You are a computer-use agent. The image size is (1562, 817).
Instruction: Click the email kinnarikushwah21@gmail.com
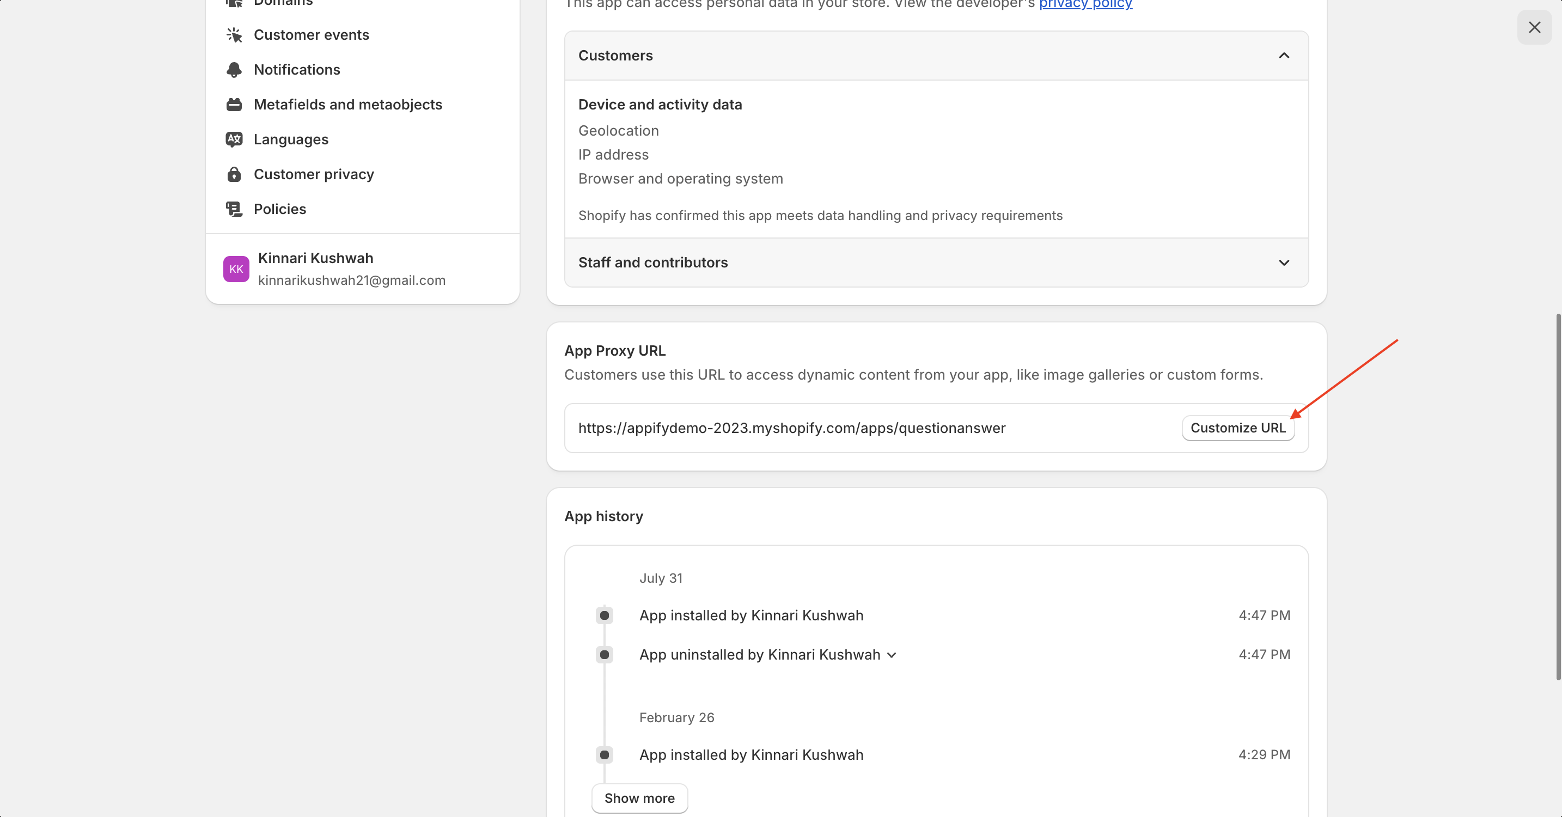point(352,280)
